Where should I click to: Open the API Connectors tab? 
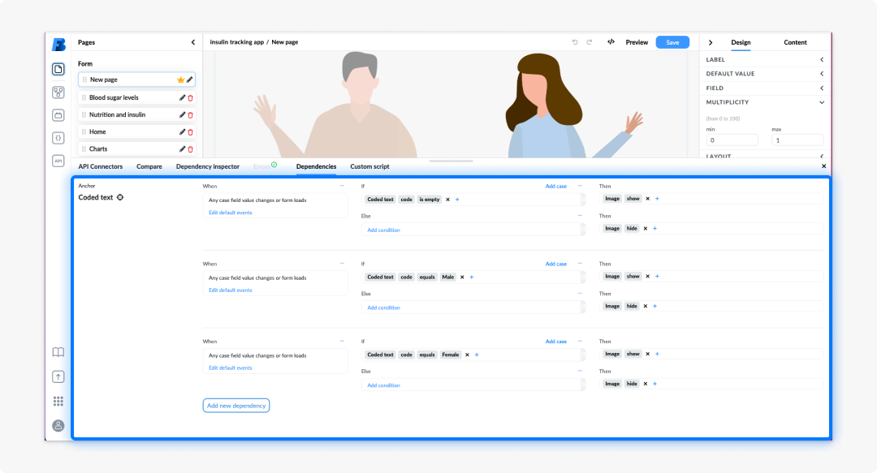[x=100, y=166]
